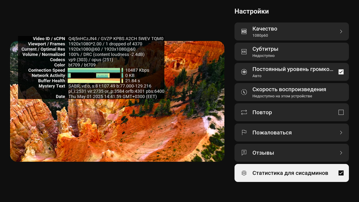Click the 1080p60 quality value text
The height and width of the screenshot is (202, 359).
coord(260,36)
